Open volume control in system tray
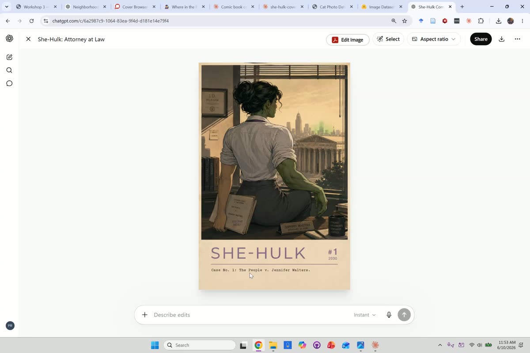The width and height of the screenshot is (530, 353). tap(480, 345)
